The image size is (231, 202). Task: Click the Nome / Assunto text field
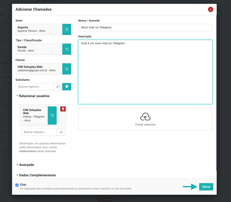pyautogui.click(x=145, y=27)
